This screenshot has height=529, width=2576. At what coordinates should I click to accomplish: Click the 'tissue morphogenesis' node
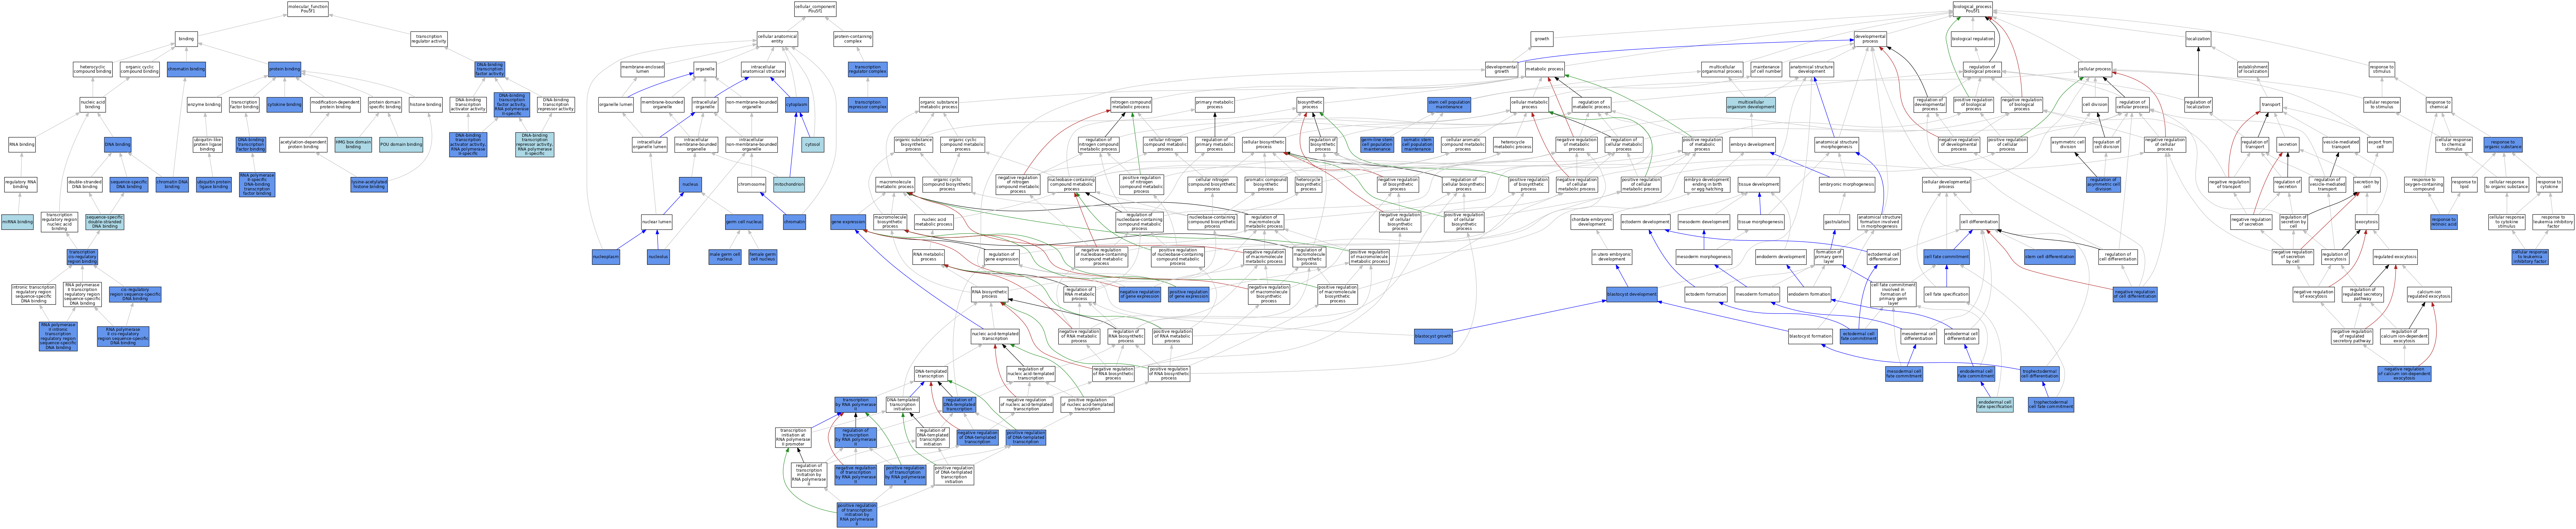click(1760, 222)
